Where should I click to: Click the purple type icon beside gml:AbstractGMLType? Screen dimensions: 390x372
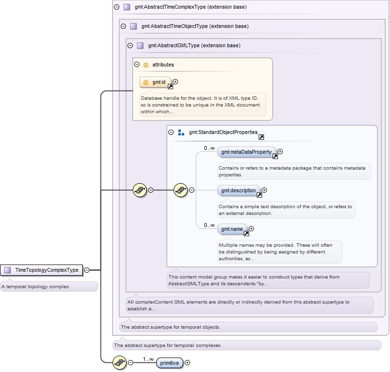pyautogui.click(x=140, y=45)
